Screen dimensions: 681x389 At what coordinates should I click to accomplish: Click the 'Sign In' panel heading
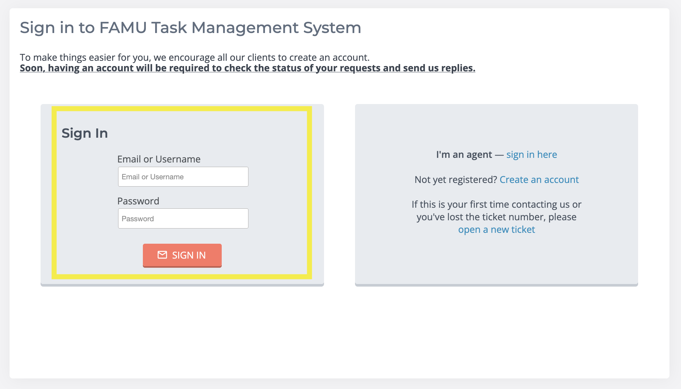(x=85, y=133)
